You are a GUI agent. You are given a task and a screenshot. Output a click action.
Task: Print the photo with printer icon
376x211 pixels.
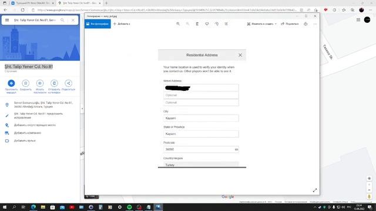click(305, 24)
